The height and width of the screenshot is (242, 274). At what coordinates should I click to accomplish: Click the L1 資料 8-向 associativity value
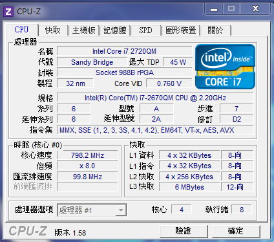(x=237, y=155)
